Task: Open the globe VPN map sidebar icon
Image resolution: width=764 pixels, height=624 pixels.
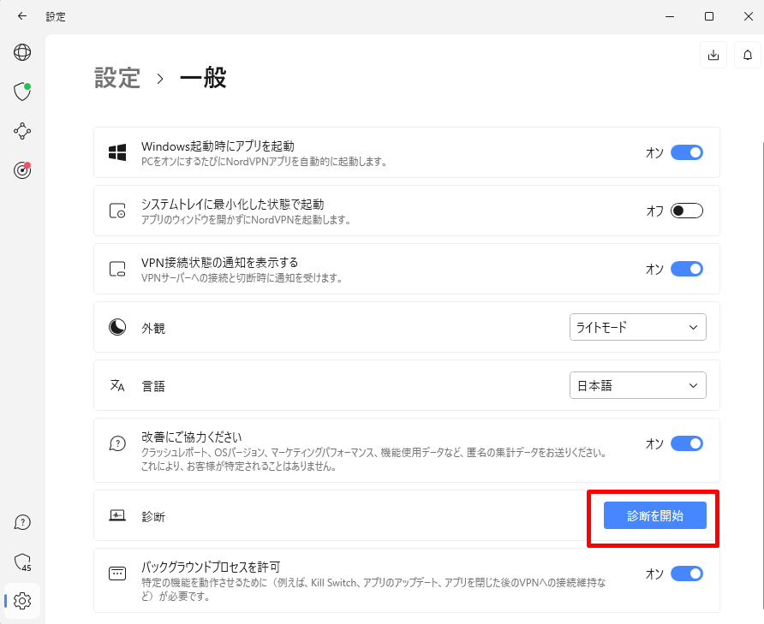Action: 22,52
